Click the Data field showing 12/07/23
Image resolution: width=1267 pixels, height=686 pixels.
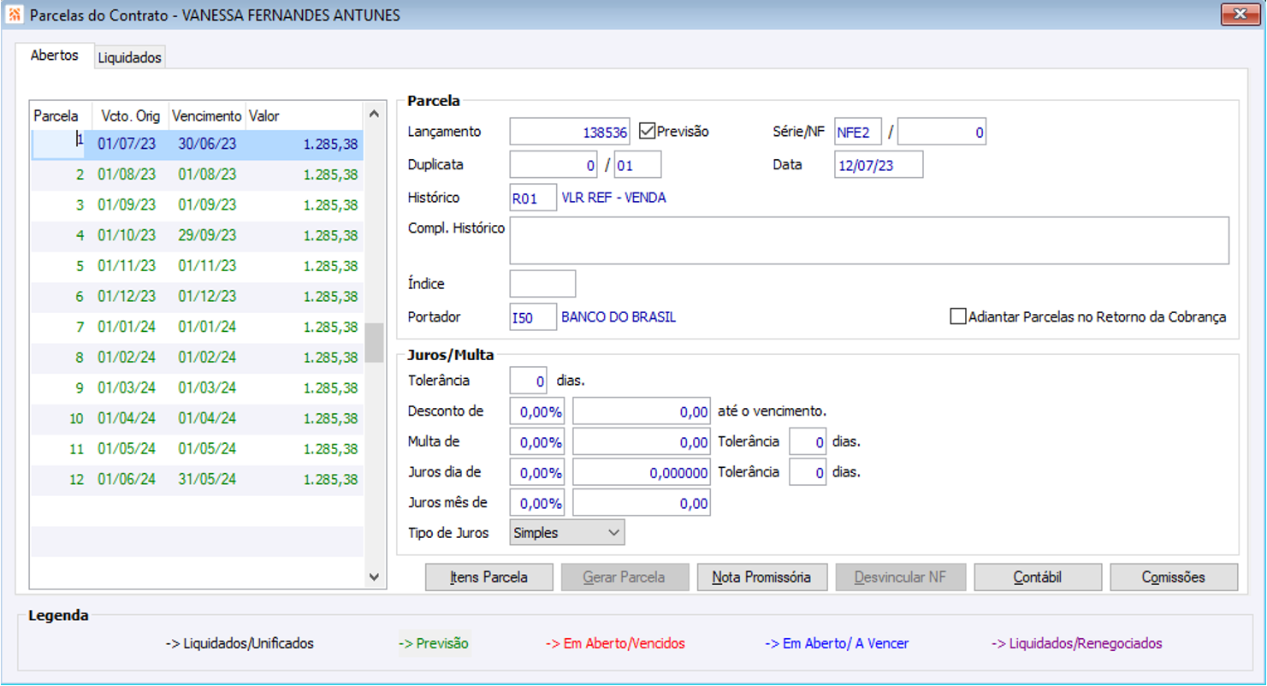tap(879, 164)
